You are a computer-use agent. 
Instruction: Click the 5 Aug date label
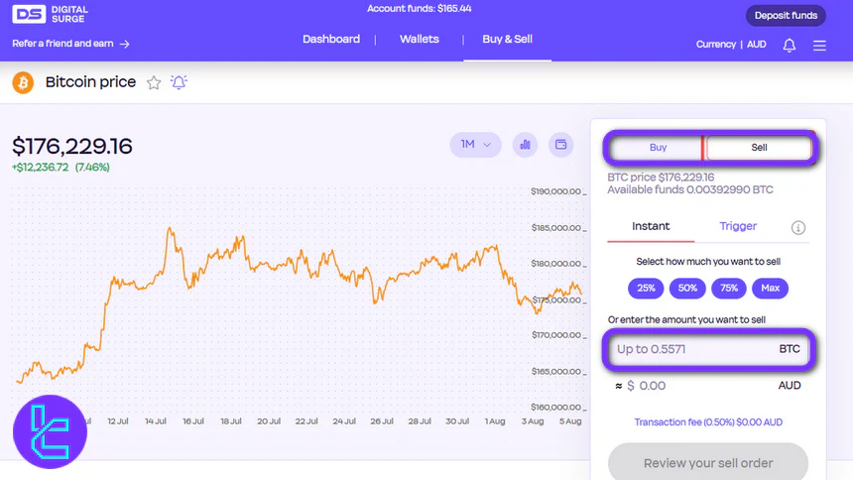pos(570,421)
